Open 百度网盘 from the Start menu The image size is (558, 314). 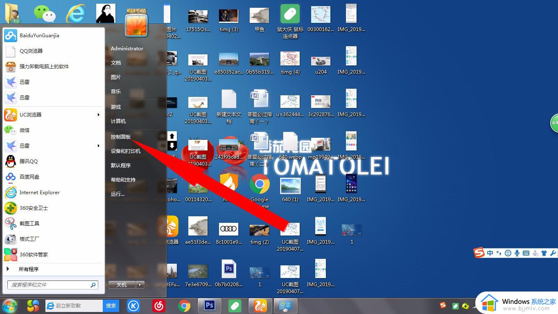(53, 177)
